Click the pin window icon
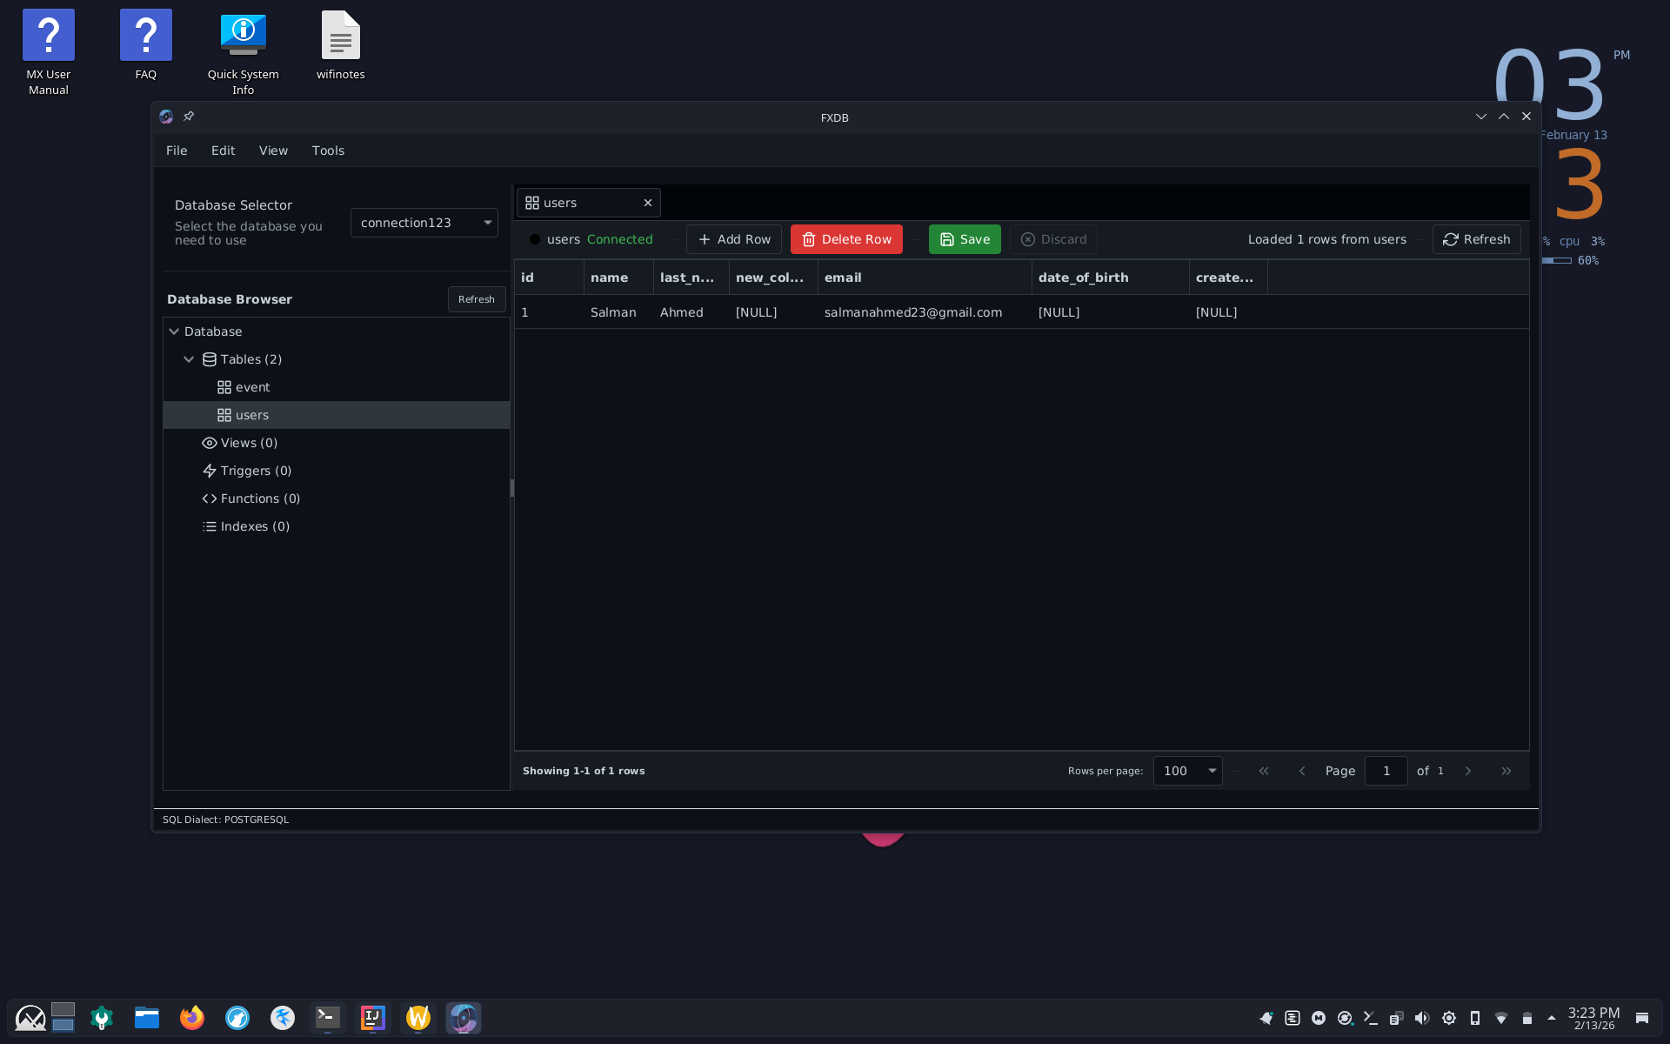 189,117
